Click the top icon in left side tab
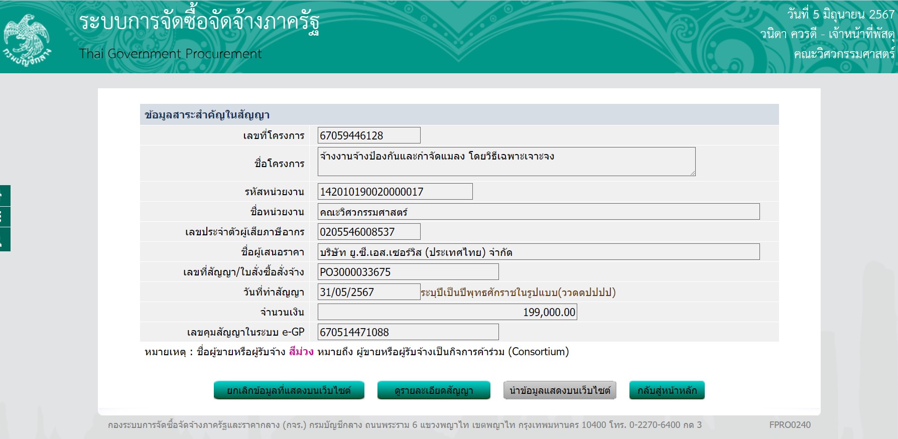The height and width of the screenshot is (439, 898). [5, 196]
